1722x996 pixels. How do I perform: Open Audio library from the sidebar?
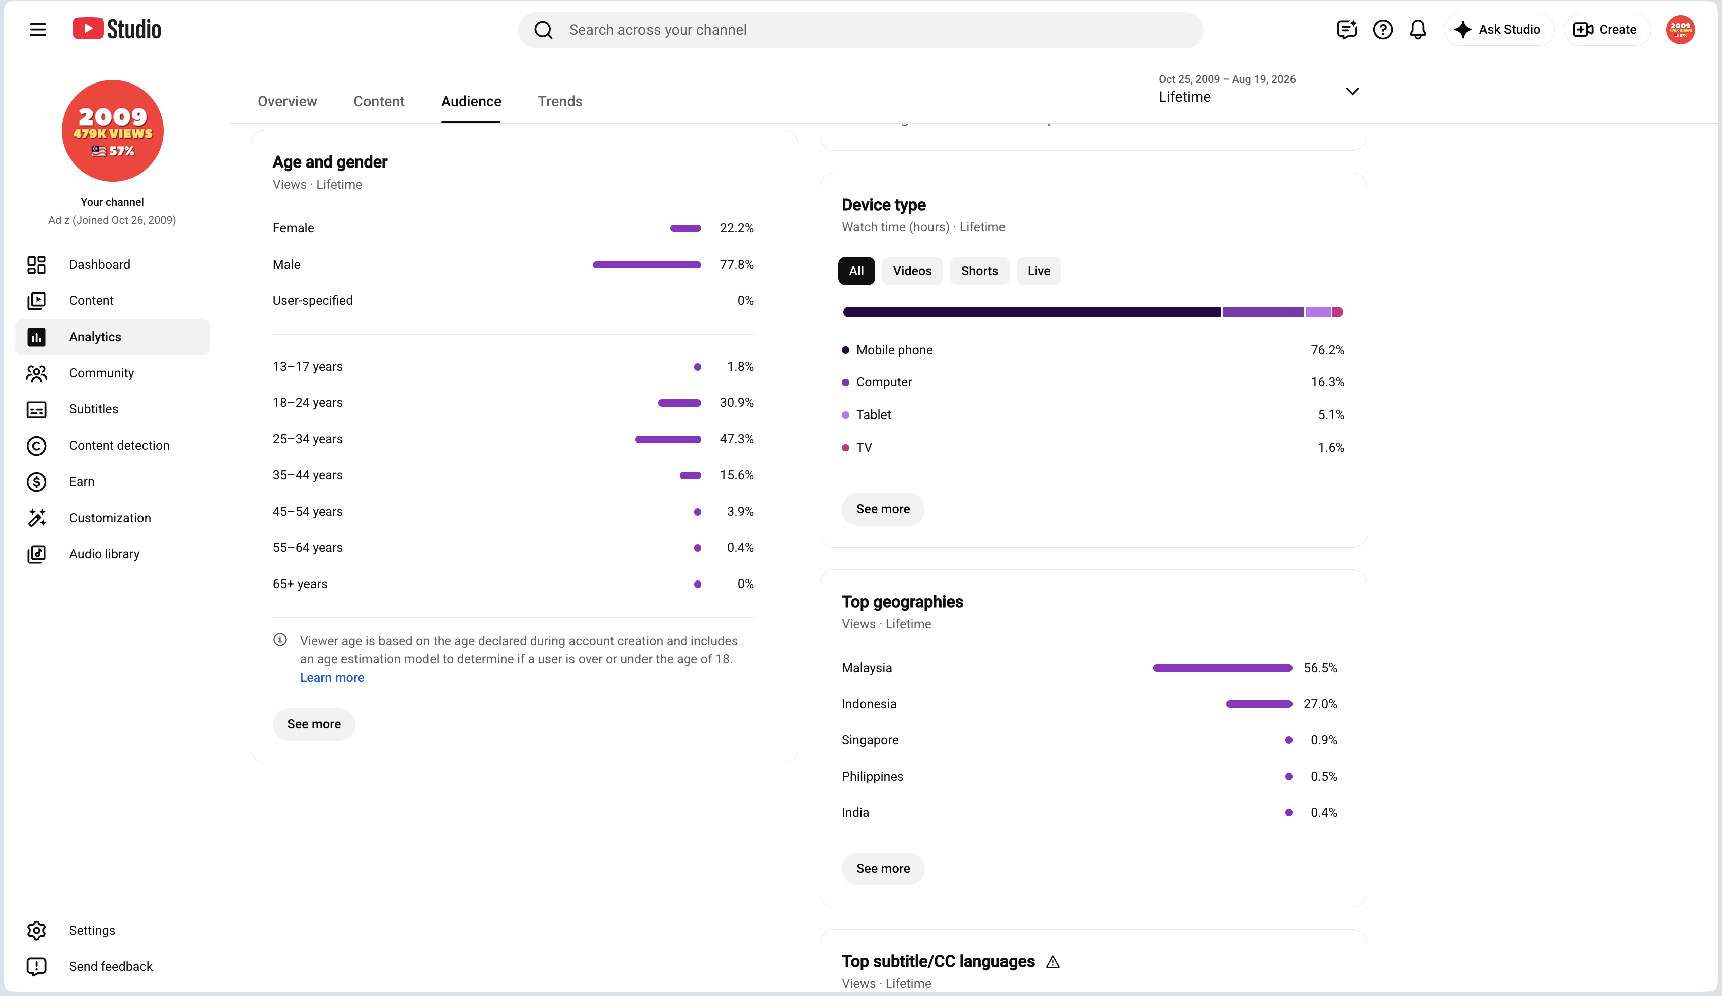click(113, 554)
